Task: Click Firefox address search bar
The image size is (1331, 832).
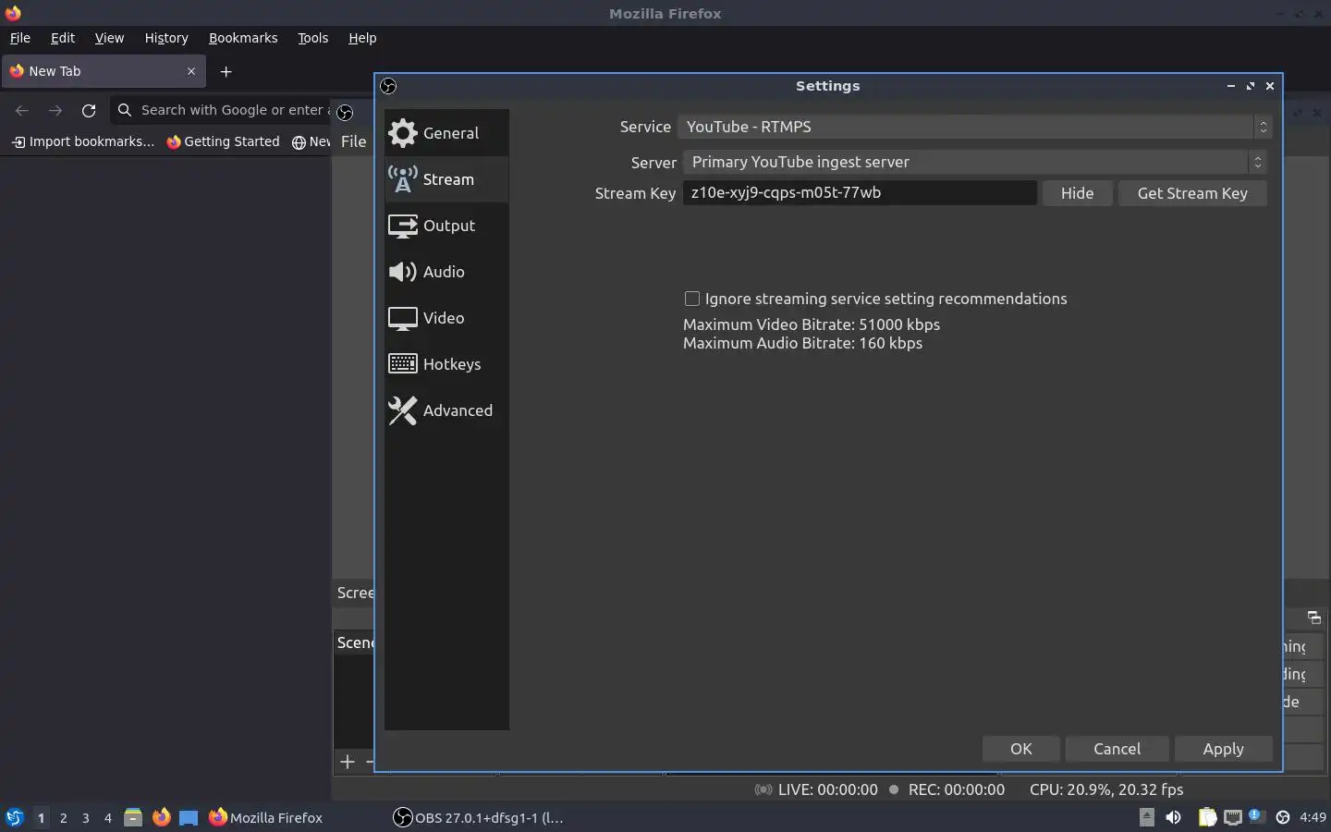Action: pos(222,110)
